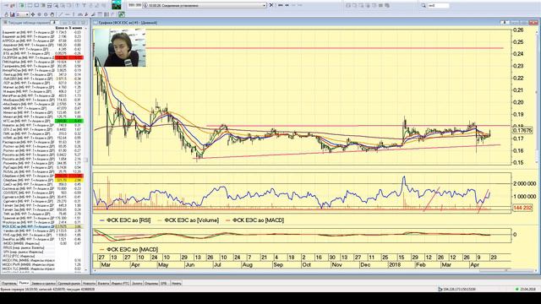This screenshot has height=304, width=541.
Task: Click the ФСК ЕЭС ао [Volume] legend label
Action: (192, 220)
